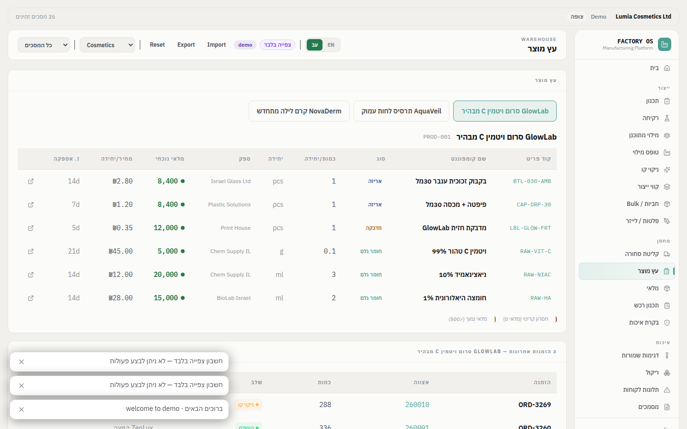This screenshot has width=687, height=429.
Task: Click the Import button
Action: [x=217, y=45]
